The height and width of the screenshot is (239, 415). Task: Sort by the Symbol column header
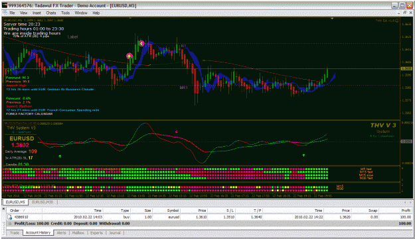[167, 210]
